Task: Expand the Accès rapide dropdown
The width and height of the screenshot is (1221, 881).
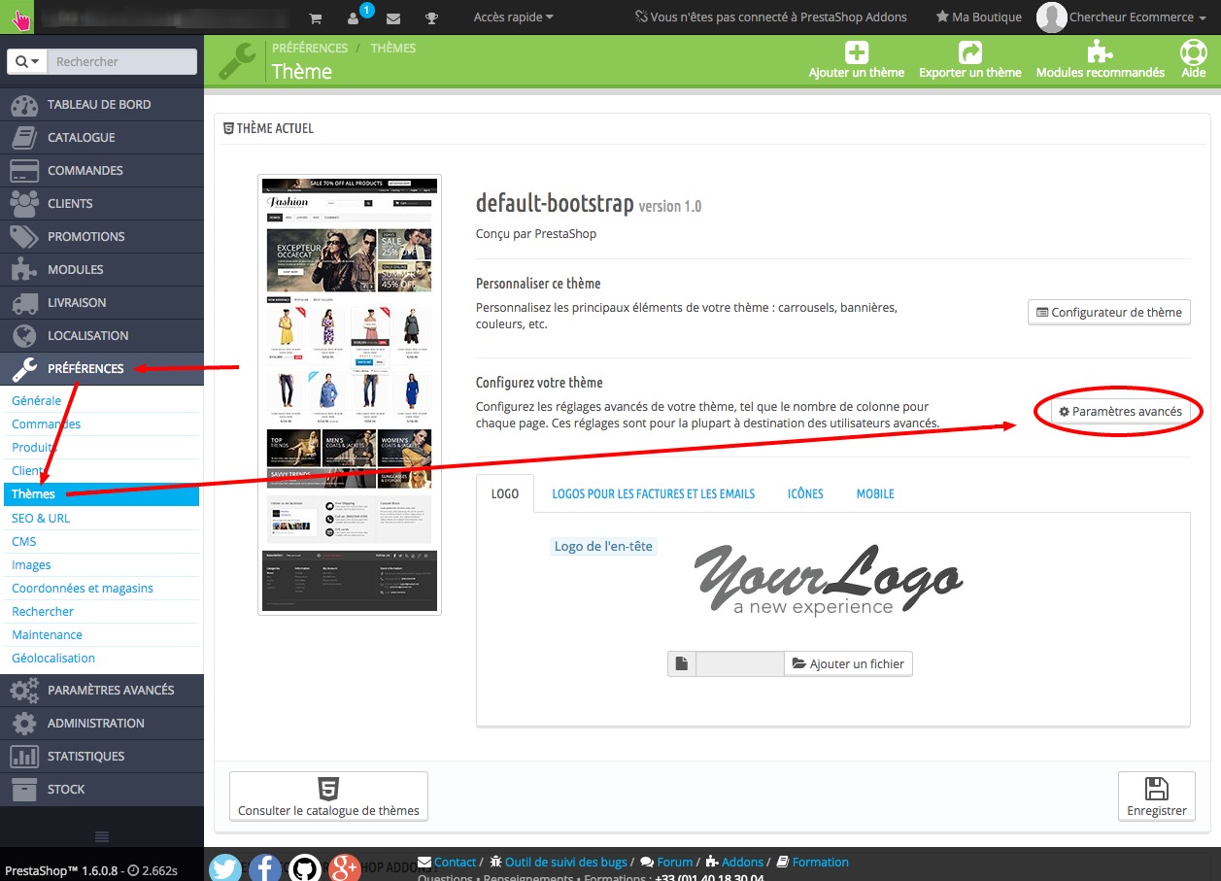Action: point(513,17)
